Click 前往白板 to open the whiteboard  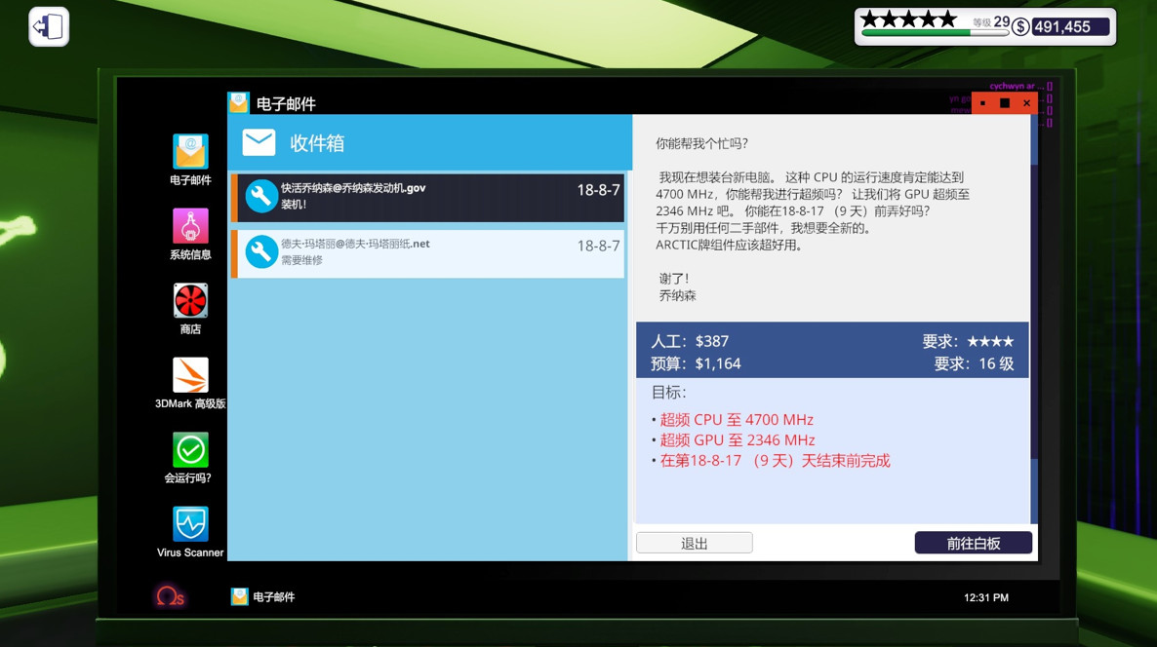pyautogui.click(x=973, y=542)
